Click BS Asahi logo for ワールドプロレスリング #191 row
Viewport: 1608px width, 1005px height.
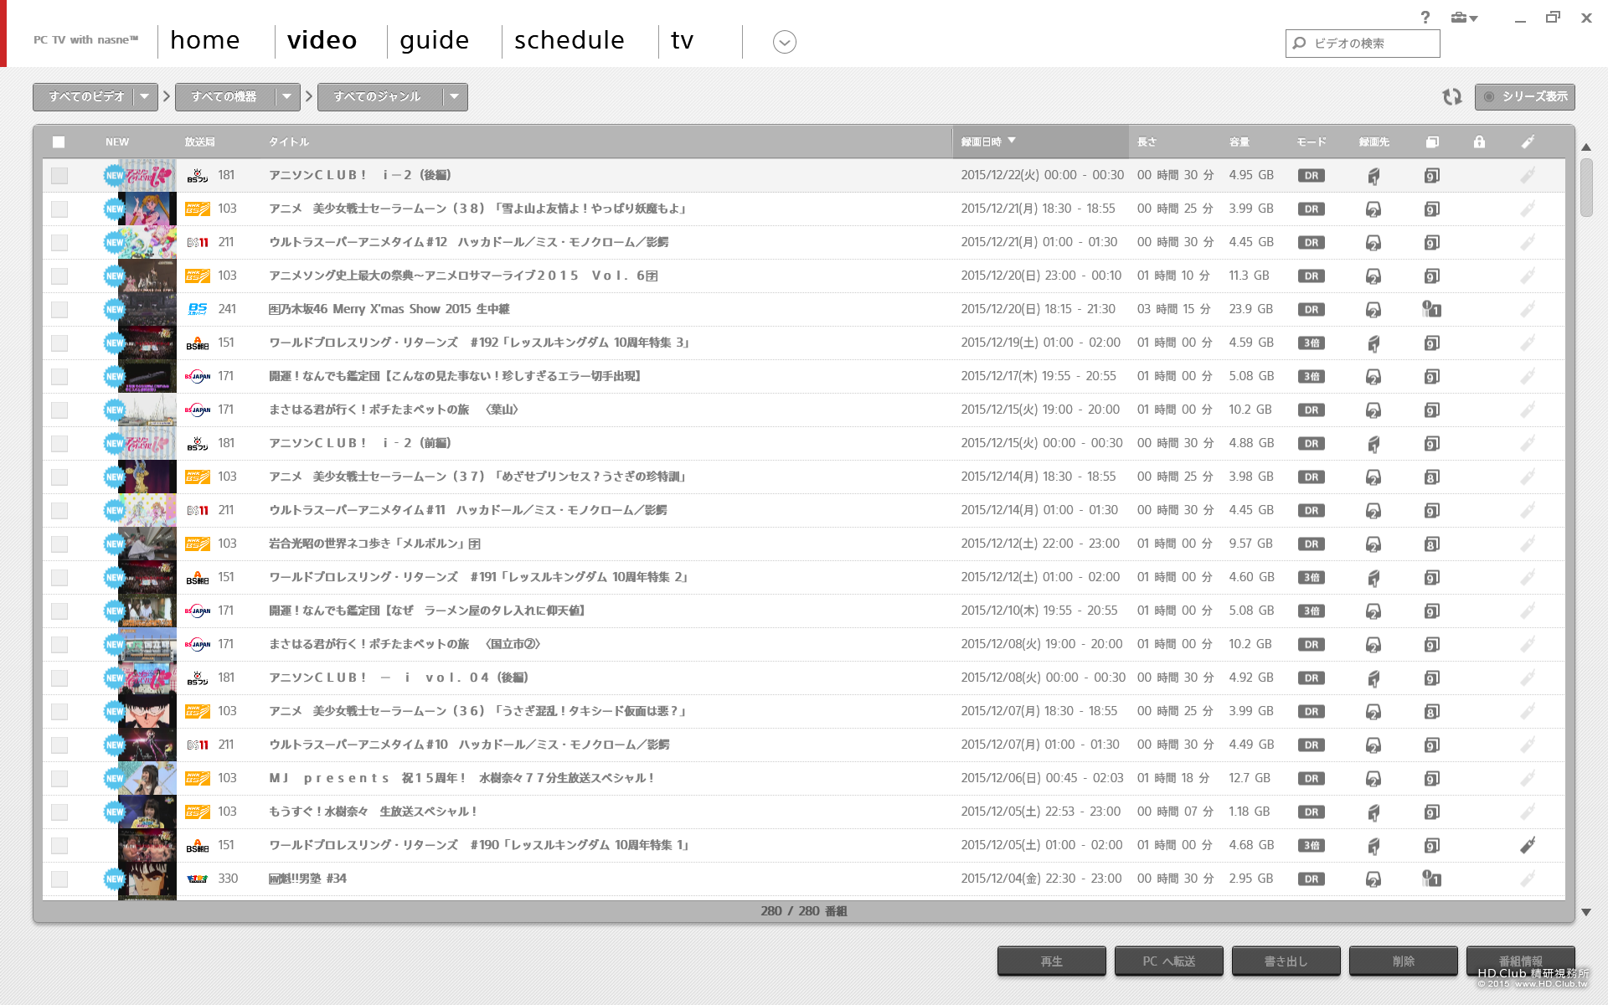198,577
